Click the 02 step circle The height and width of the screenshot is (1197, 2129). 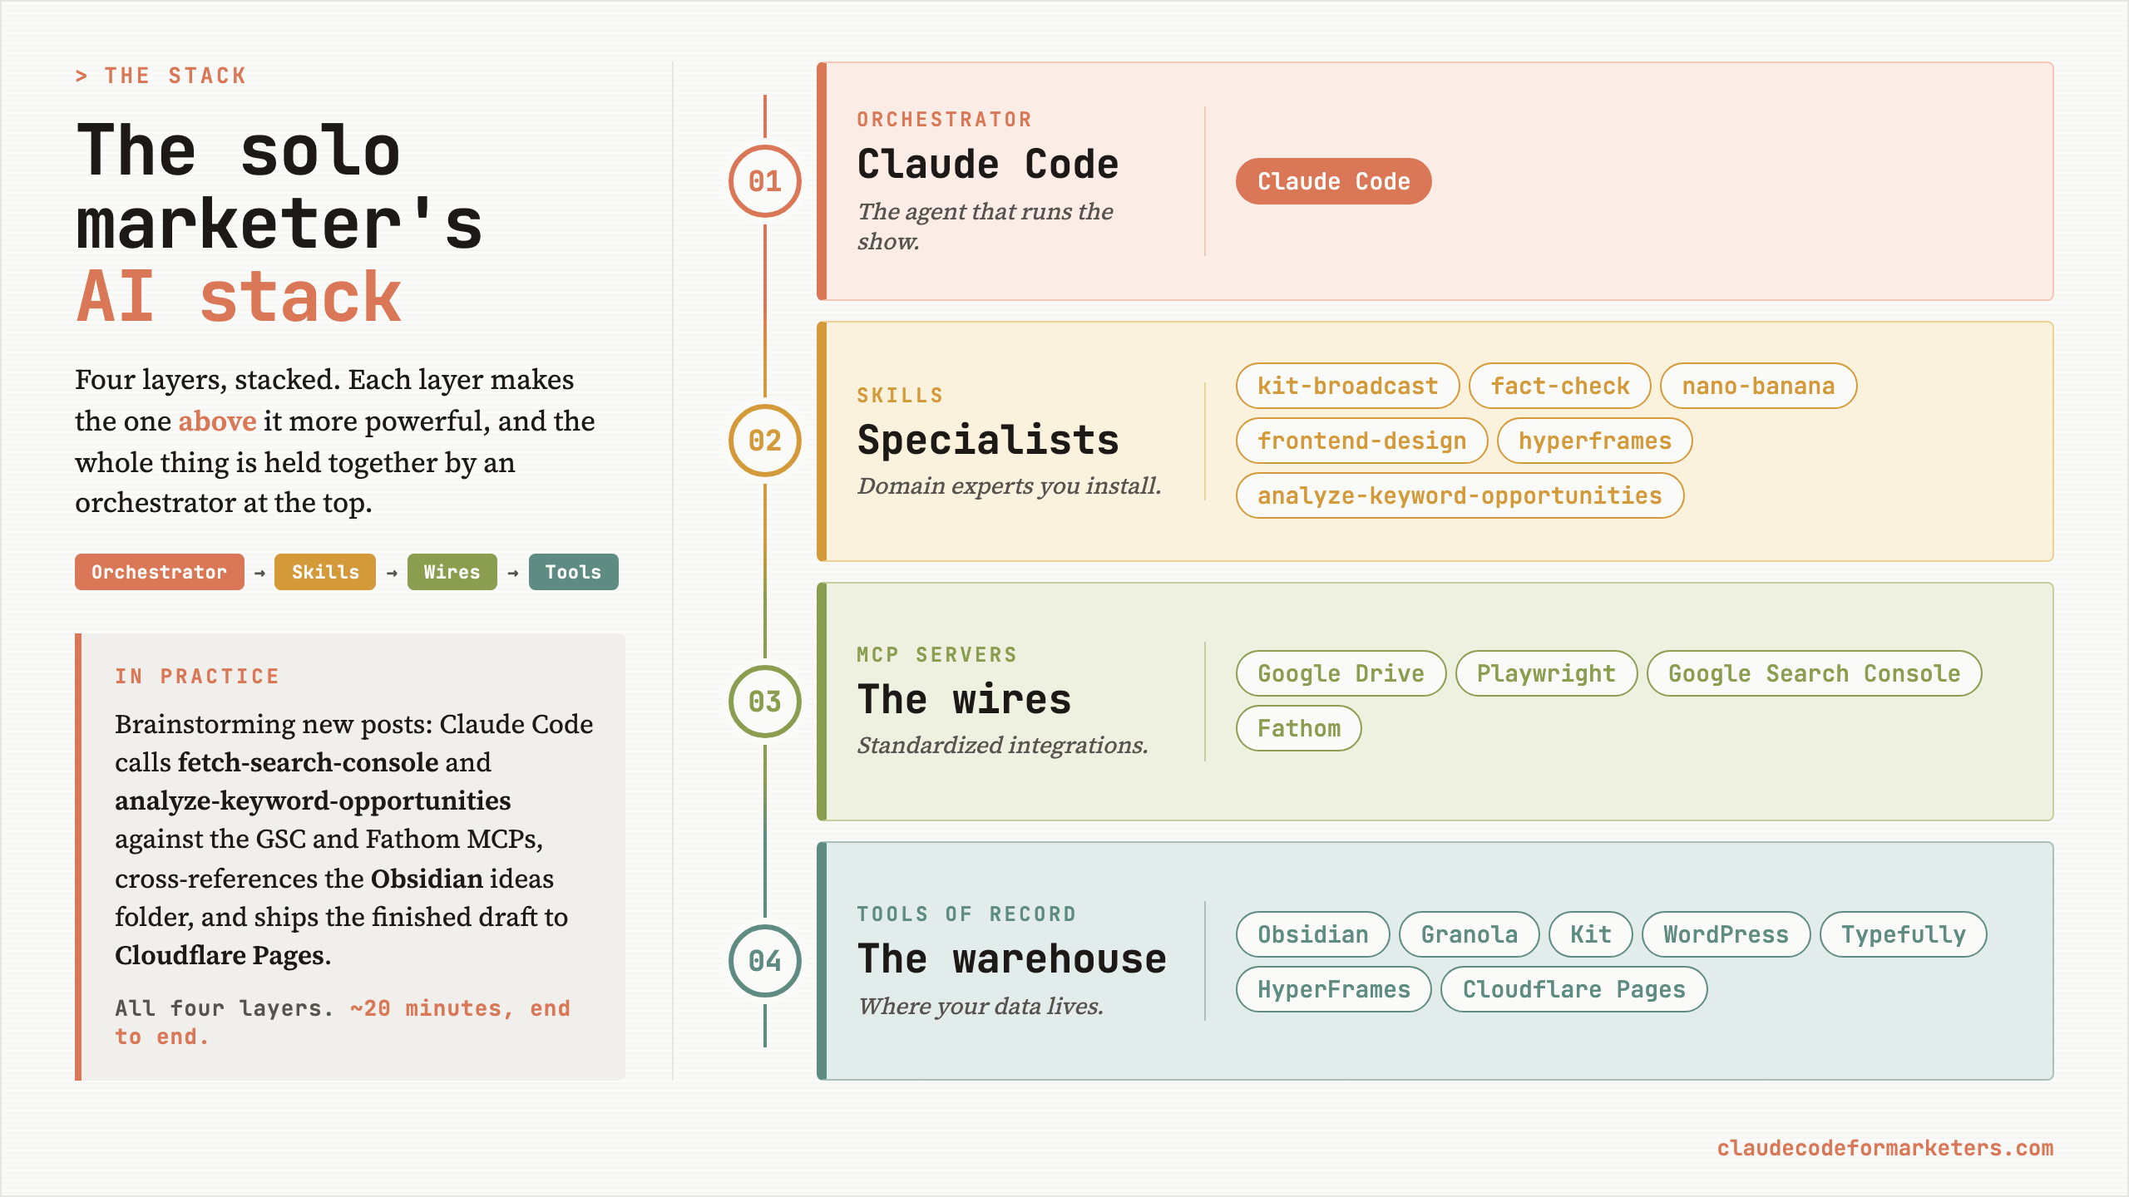[x=764, y=441]
